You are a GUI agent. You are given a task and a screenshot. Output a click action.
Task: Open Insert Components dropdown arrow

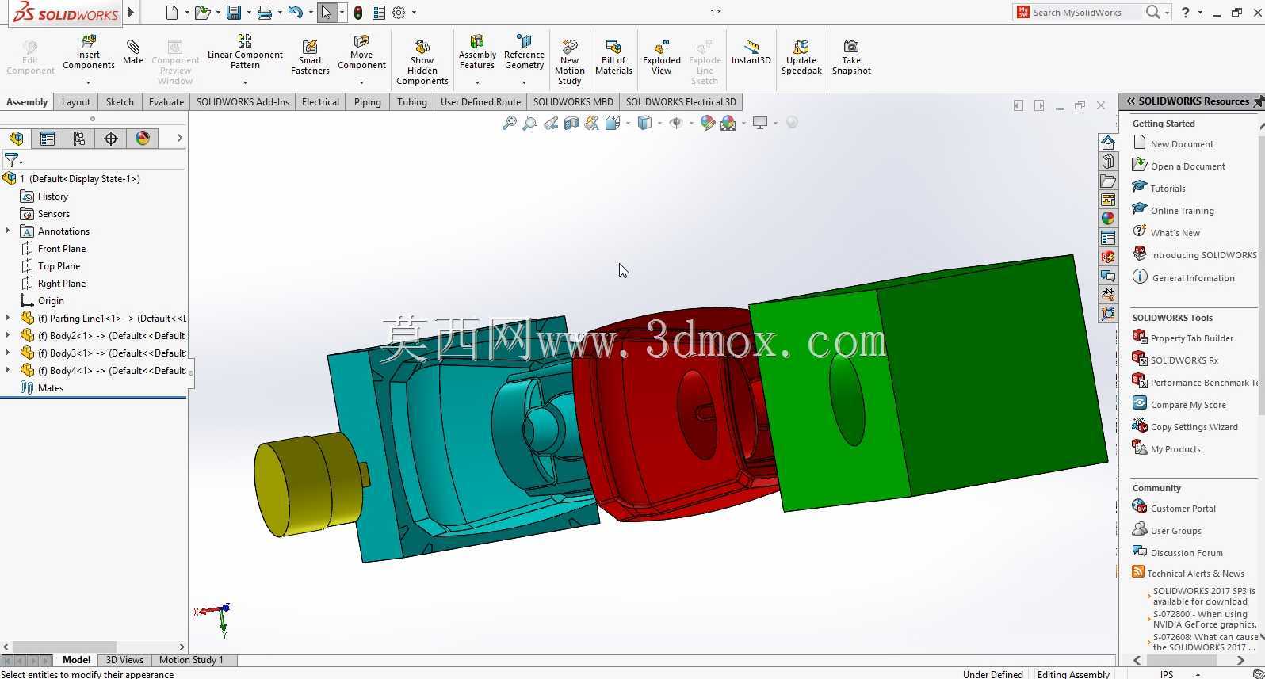[x=88, y=82]
